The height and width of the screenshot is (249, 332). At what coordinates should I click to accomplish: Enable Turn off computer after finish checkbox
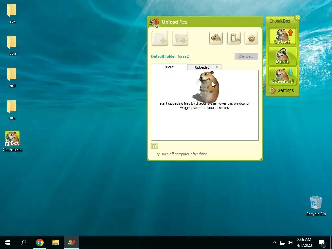click(x=153, y=154)
